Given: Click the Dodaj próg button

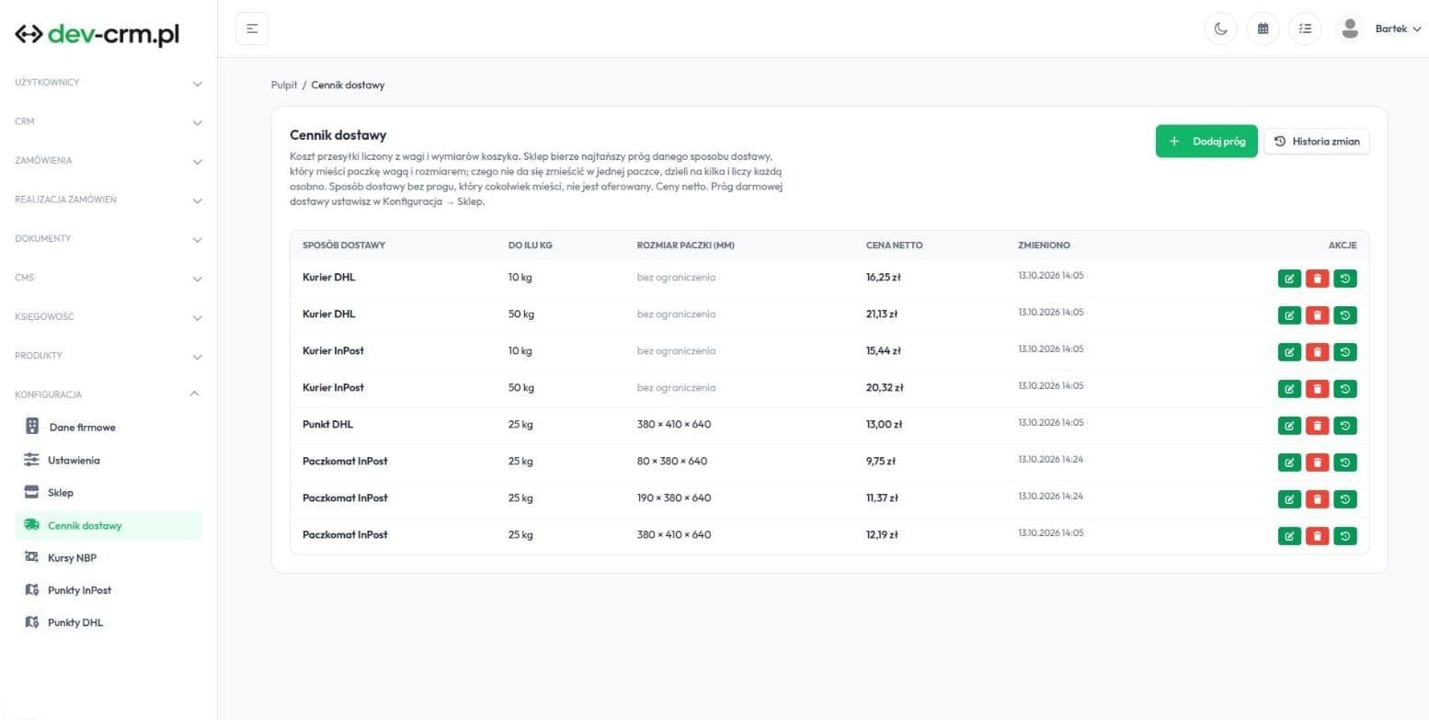Looking at the screenshot, I should pyautogui.click(x=1206, y=142).
